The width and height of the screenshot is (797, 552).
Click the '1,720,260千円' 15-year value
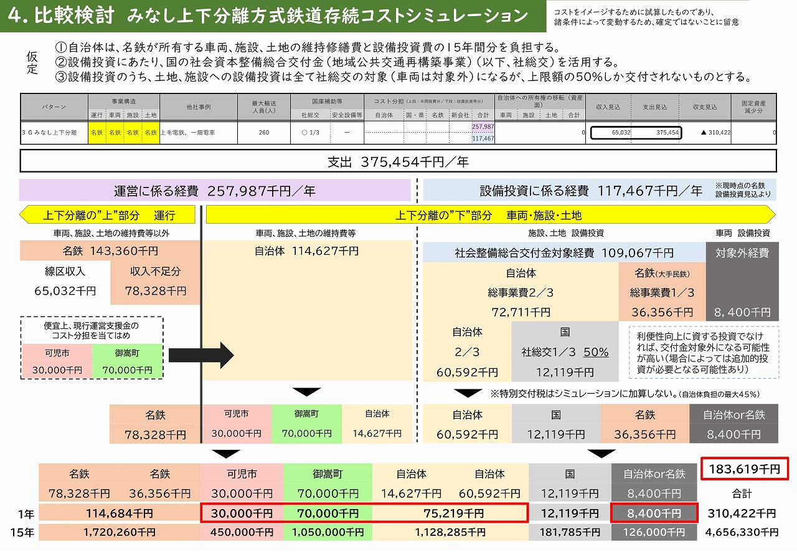pyautogui.click(x=119, y=533)
